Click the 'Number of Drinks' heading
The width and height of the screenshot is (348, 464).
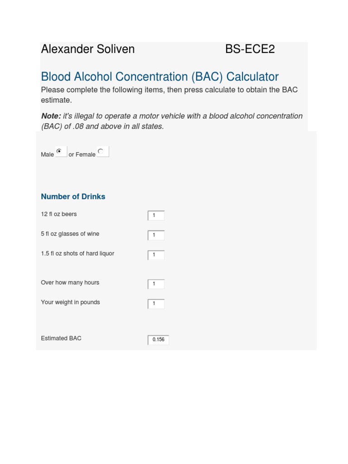(x=73, y=197)
